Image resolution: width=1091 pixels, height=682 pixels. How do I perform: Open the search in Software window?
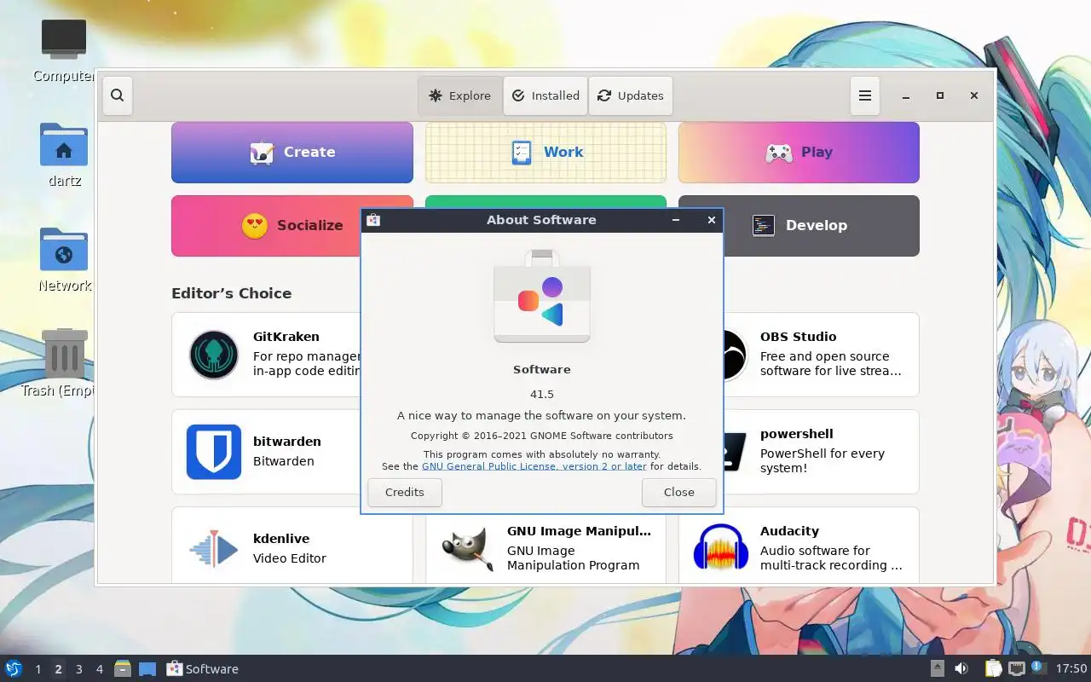click(118, 95)
